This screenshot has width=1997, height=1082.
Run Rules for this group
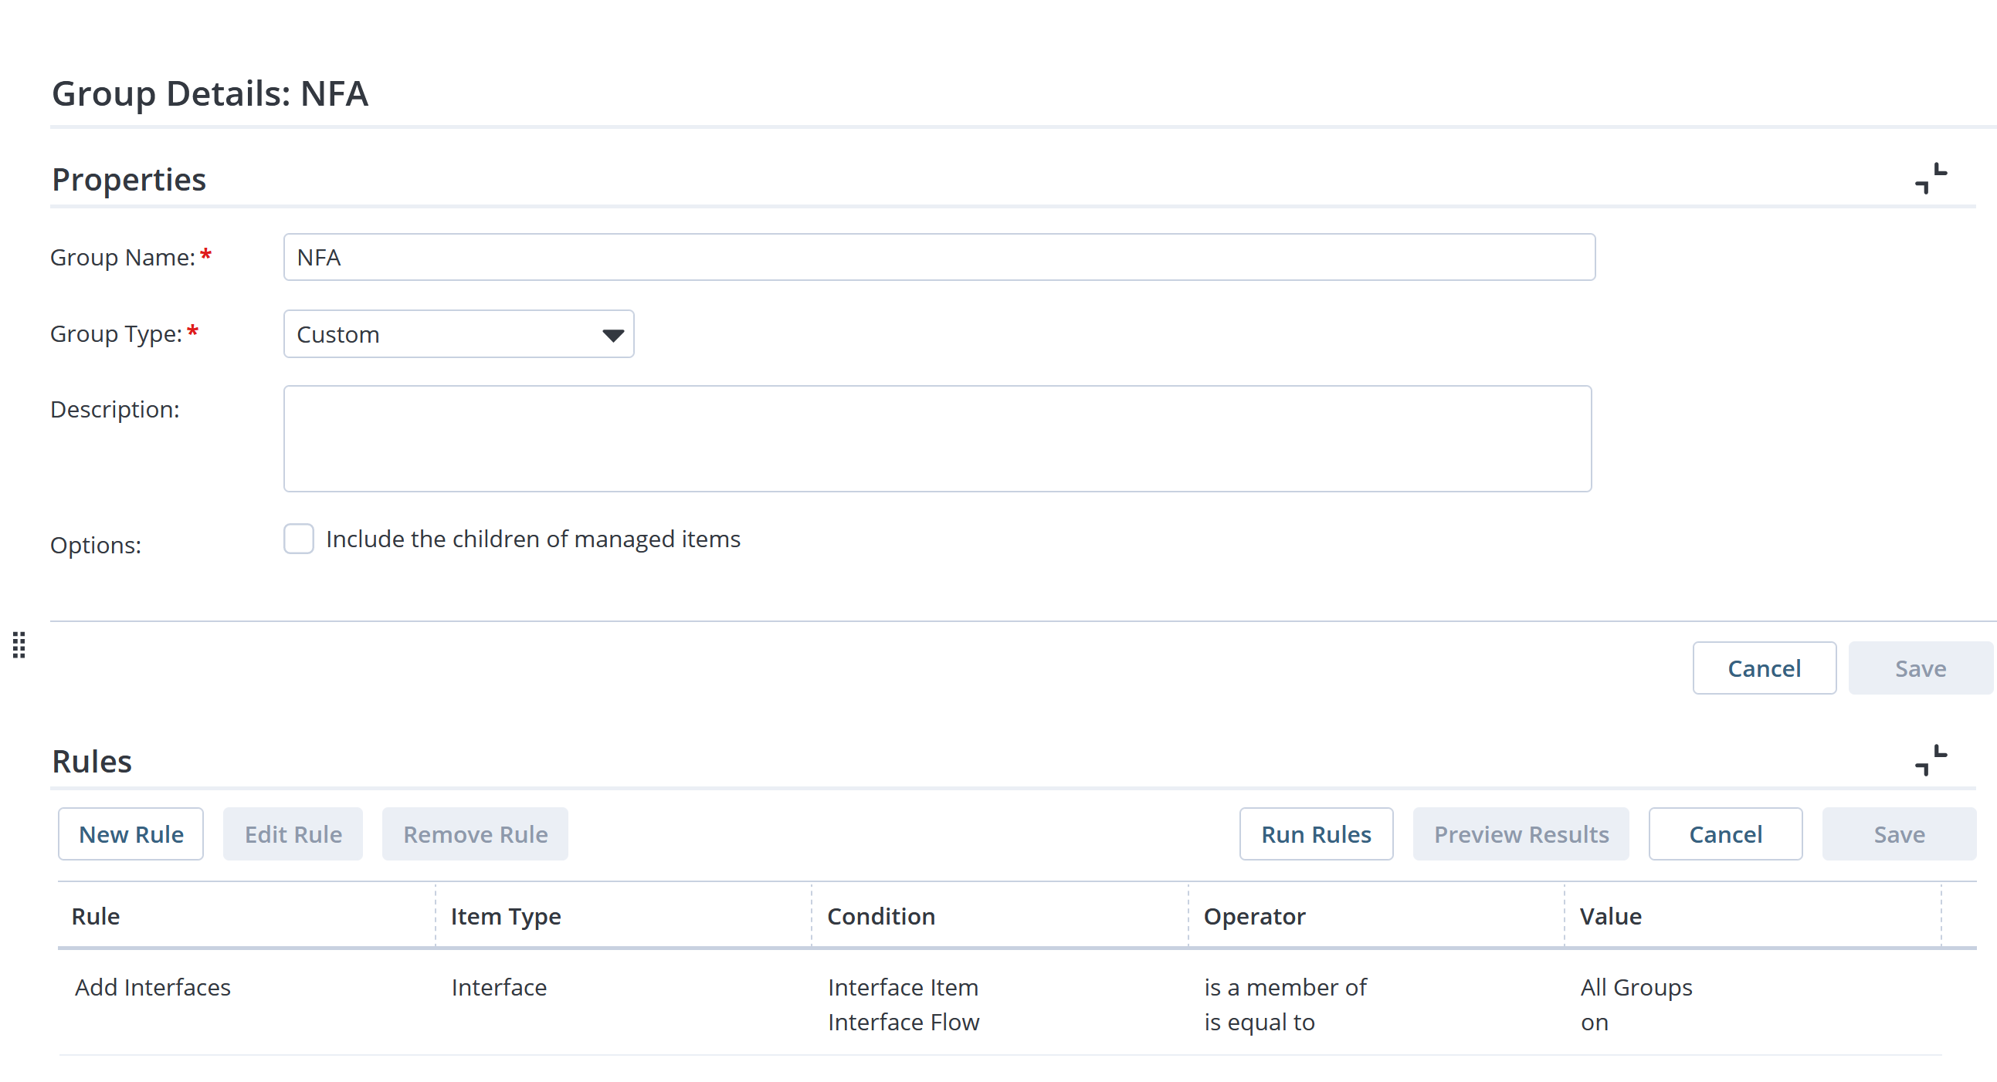tap(1317, 833)
